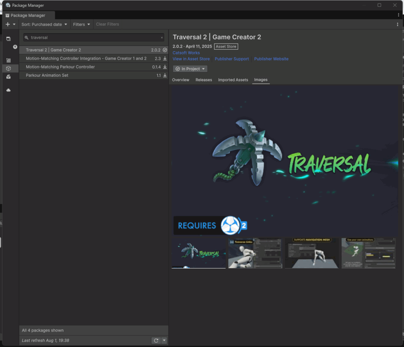Click the 2.3 version number text
Image resolution: width=404 pixels, height=347 pixels.
[x=158, y=58]
